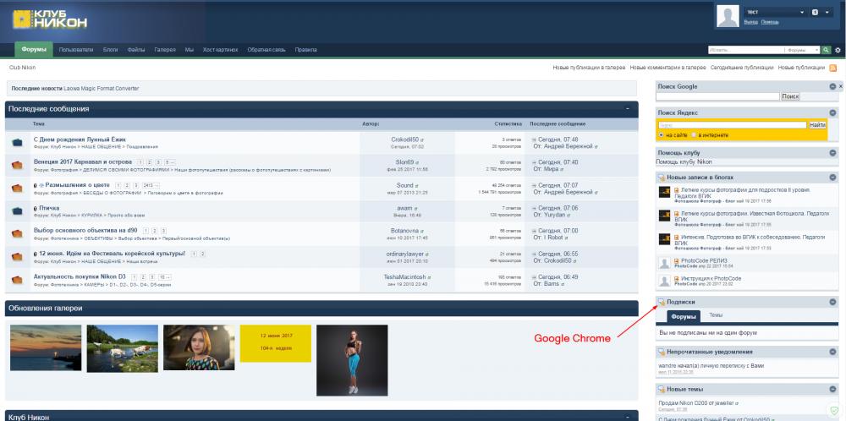Collapse the Новые записи в блогах block
The height and width of the screenshot is (421, 846).
832,178
